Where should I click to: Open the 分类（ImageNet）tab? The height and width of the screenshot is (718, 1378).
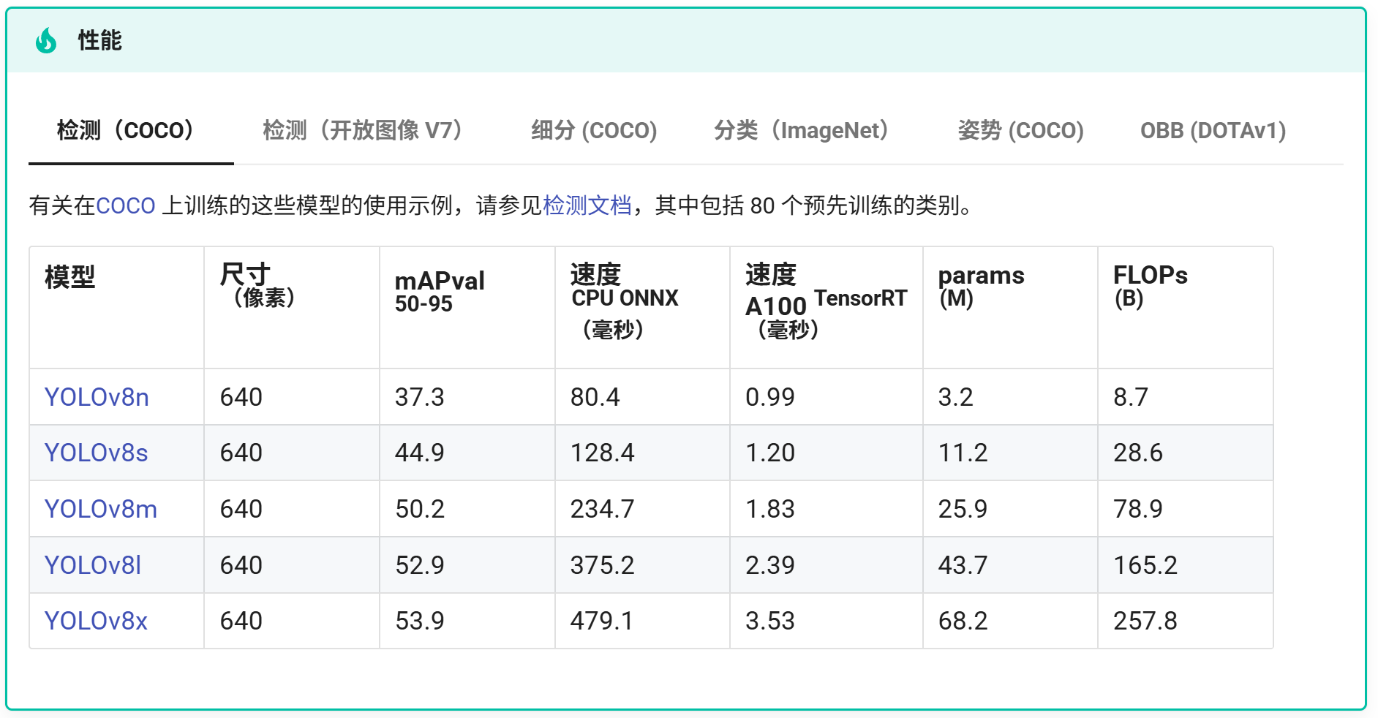802,132
